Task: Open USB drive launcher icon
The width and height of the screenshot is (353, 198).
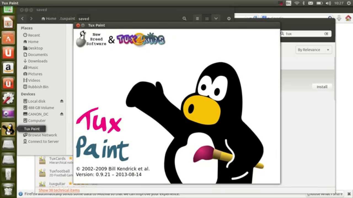Action: (8, 174)
